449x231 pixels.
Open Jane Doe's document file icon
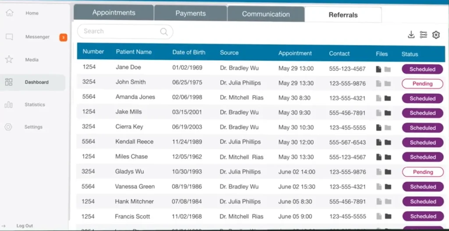[378, 69]
